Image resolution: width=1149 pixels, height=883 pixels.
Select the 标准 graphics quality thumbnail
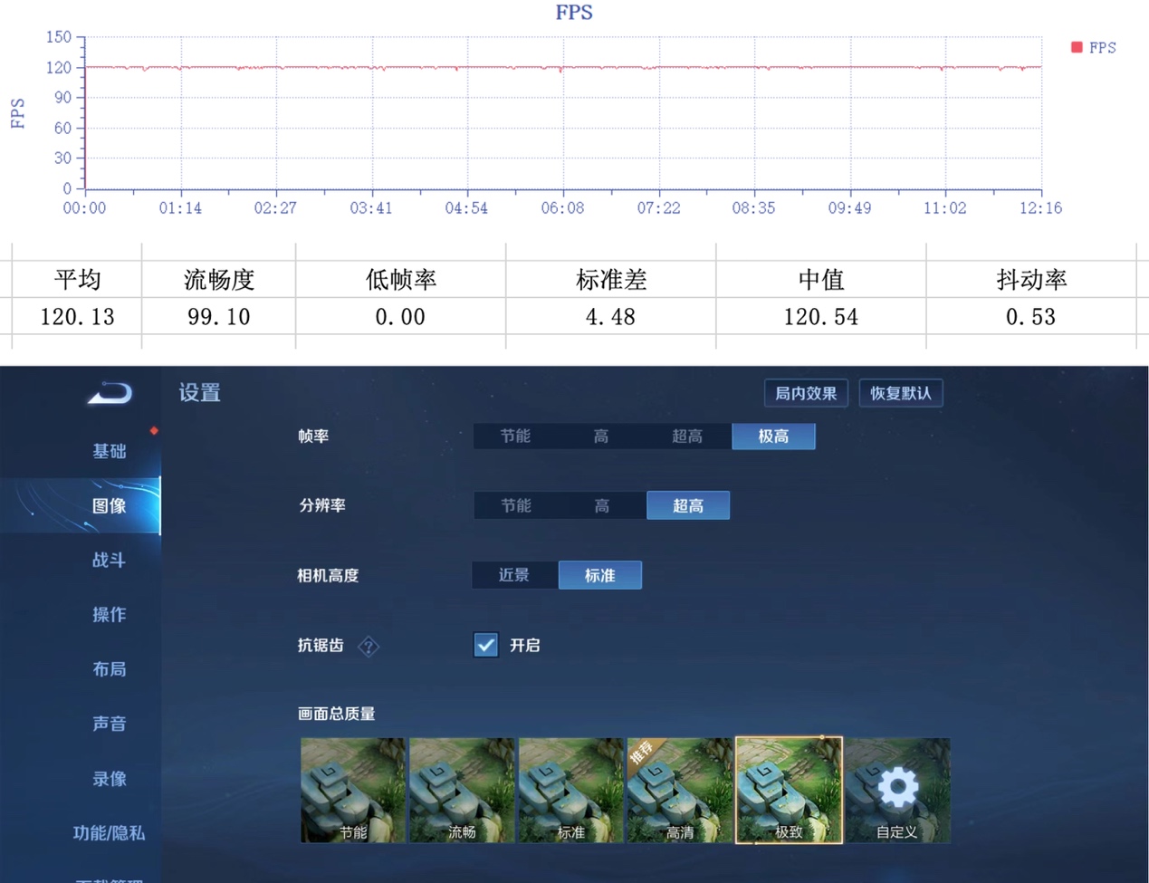tap(570, 791)
